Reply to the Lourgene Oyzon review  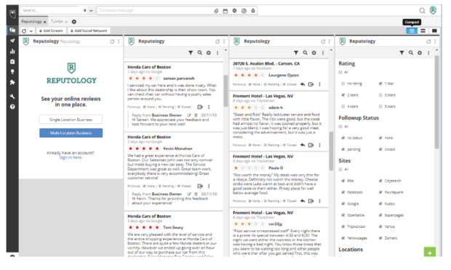(x=303, y=84)
